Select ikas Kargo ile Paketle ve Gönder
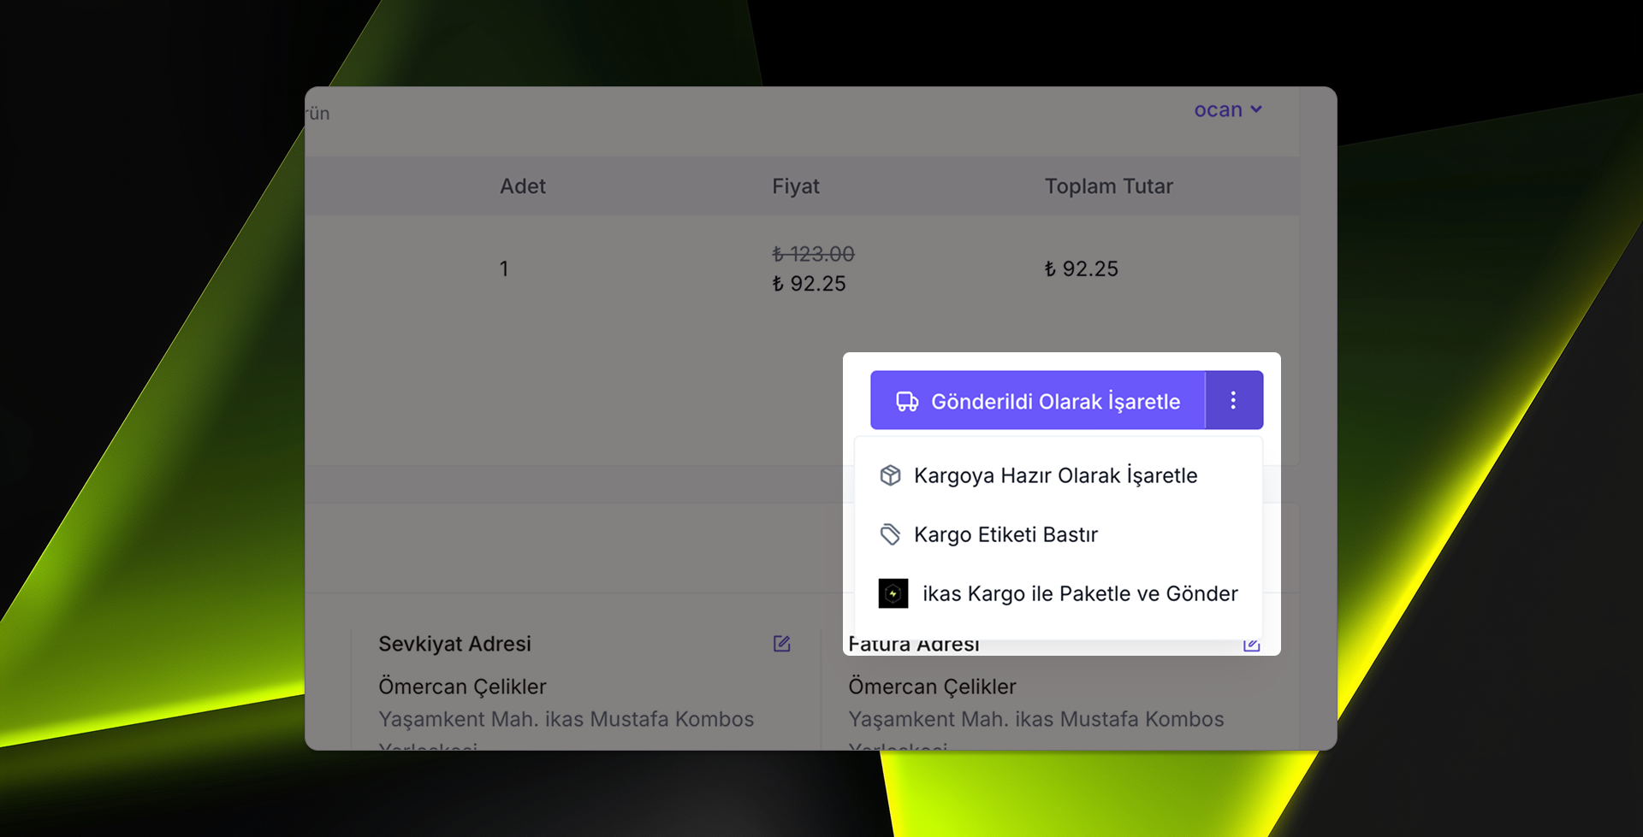The image size is (1643, 837). pyautogui.click(x=1080, y=592)
